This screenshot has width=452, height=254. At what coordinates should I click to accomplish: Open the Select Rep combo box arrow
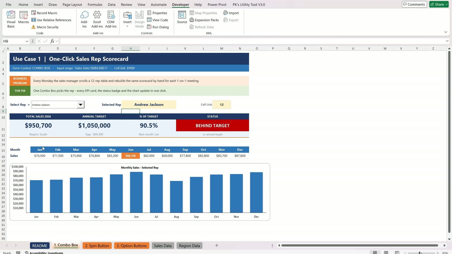81,105
